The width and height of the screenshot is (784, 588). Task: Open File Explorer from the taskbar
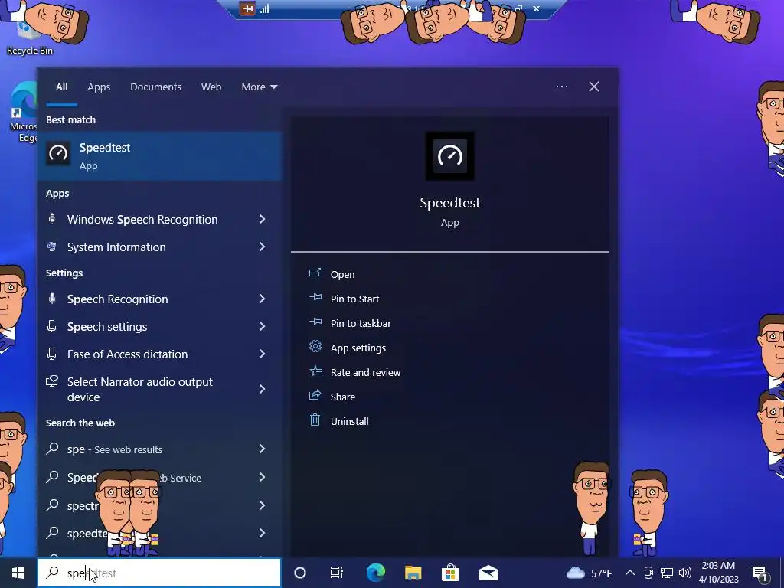coord(413,573)
